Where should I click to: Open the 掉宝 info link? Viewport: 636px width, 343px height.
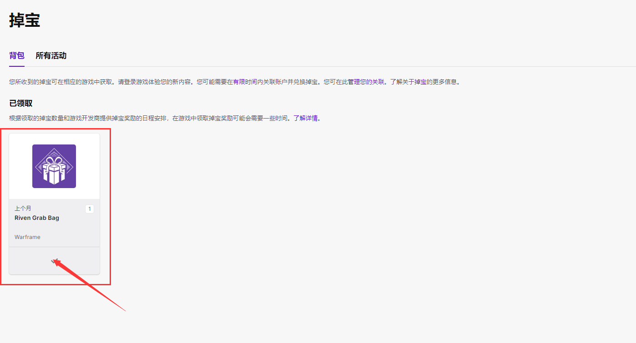tap(420, 82)
